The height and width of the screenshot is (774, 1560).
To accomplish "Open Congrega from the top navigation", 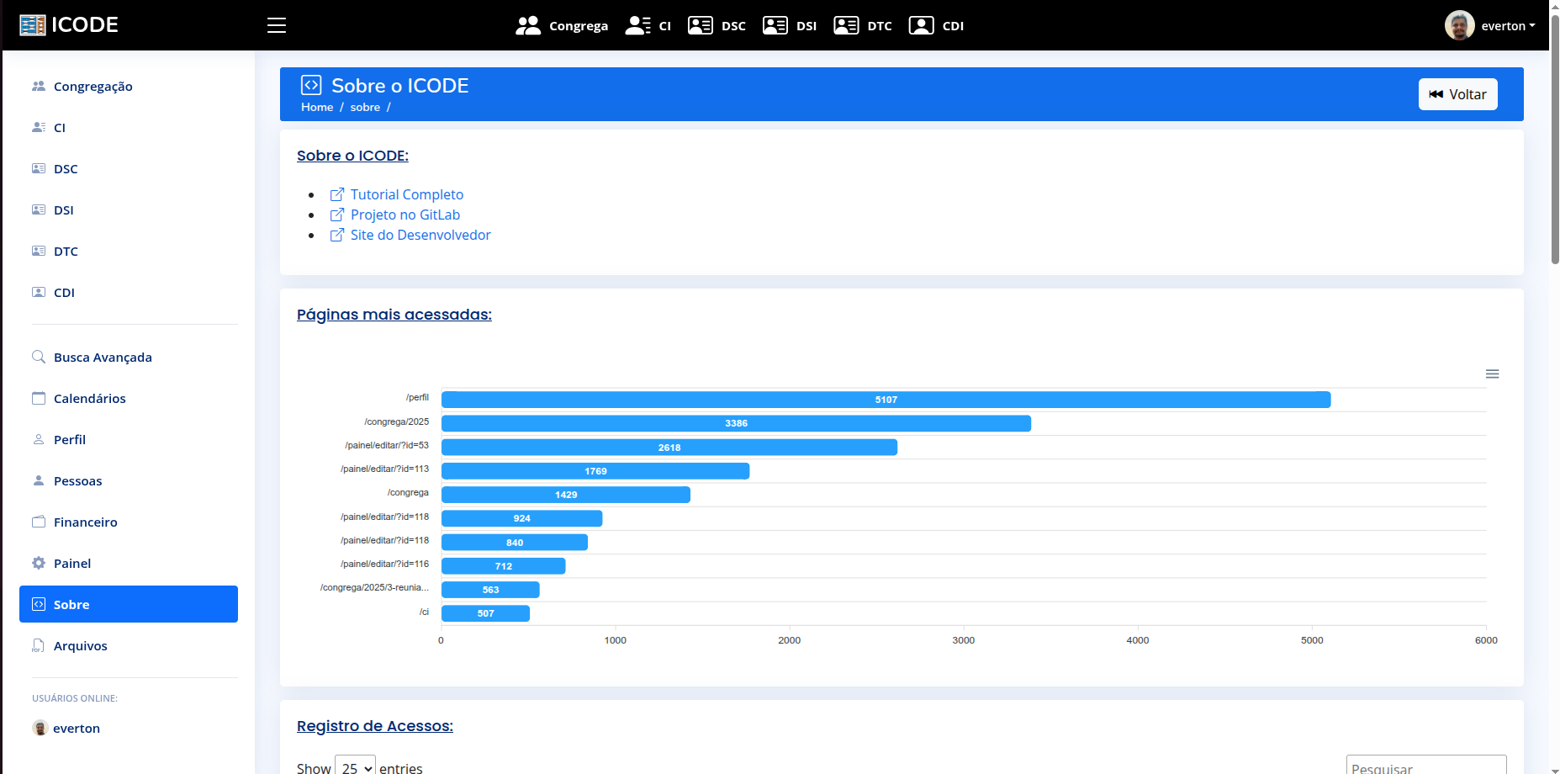I will click(x=562, y=25).
